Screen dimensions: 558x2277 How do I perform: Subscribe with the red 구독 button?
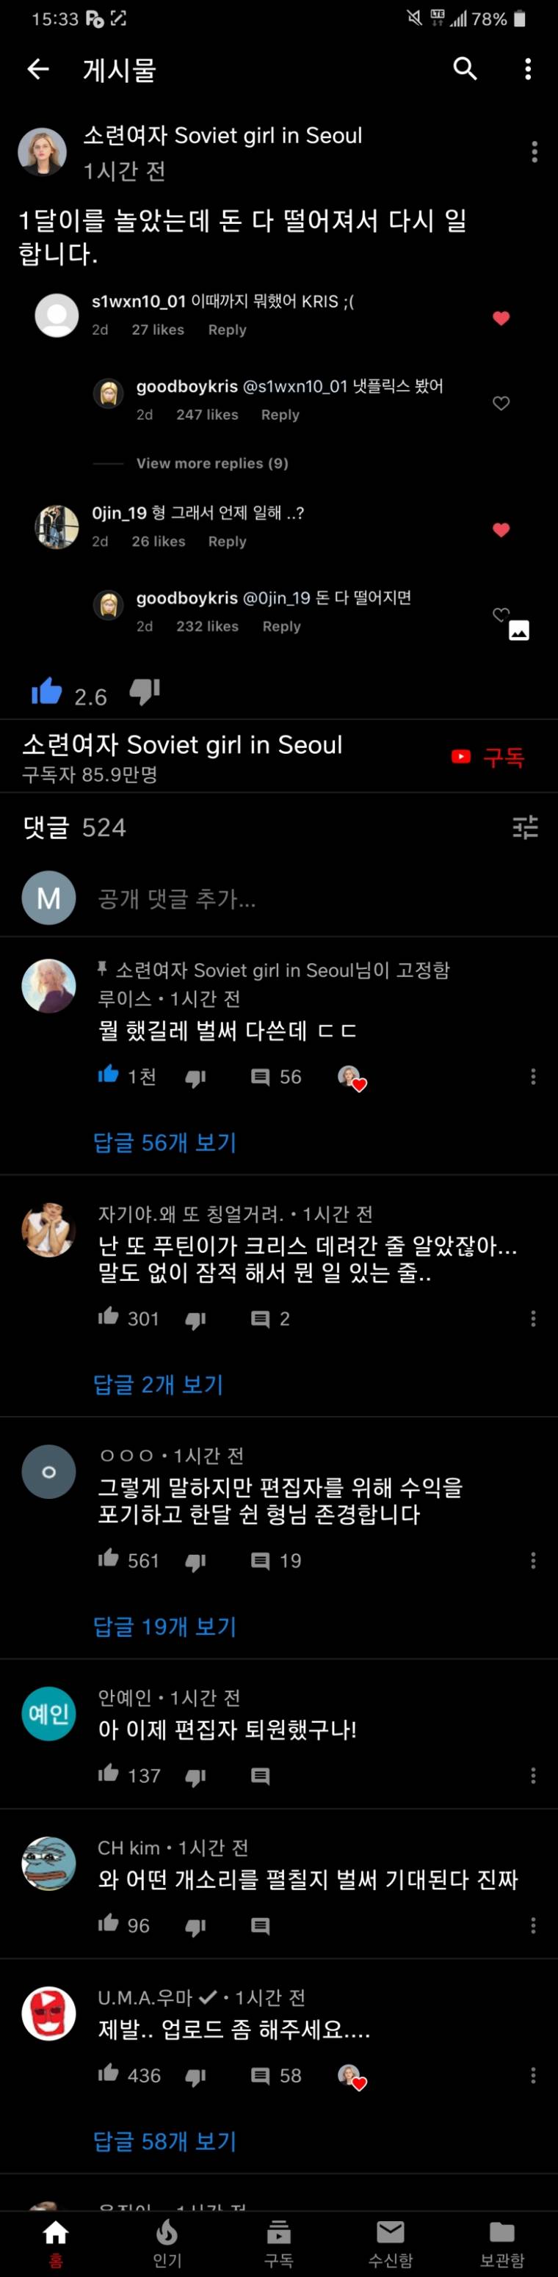488,757
